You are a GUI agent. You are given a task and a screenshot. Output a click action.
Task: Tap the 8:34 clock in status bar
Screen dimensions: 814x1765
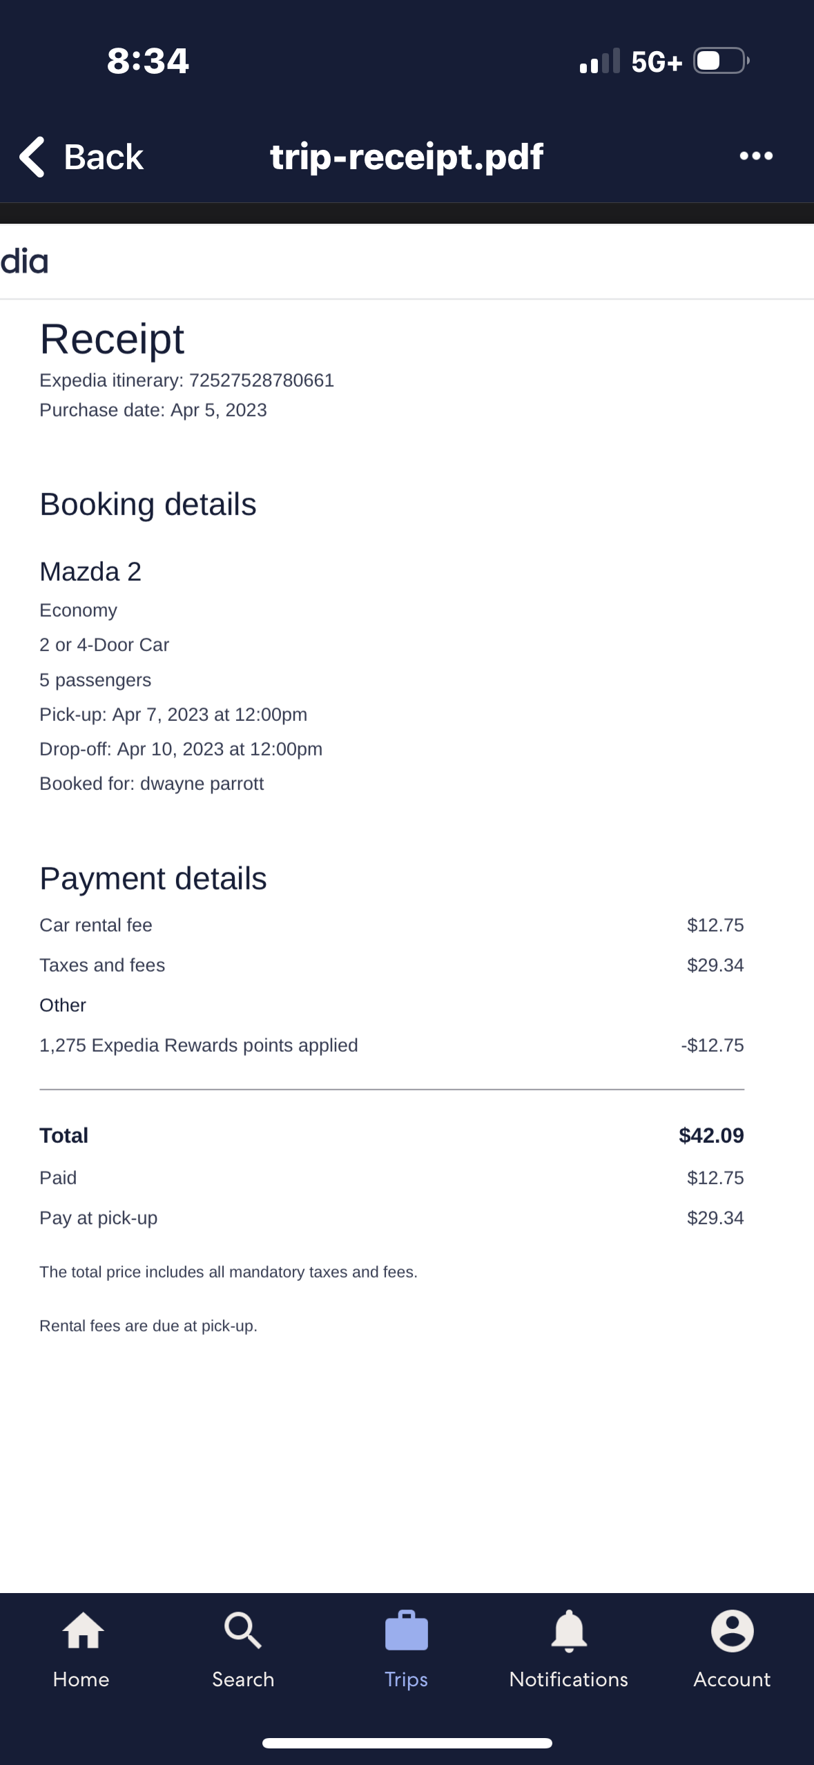(x=148, y=61)
